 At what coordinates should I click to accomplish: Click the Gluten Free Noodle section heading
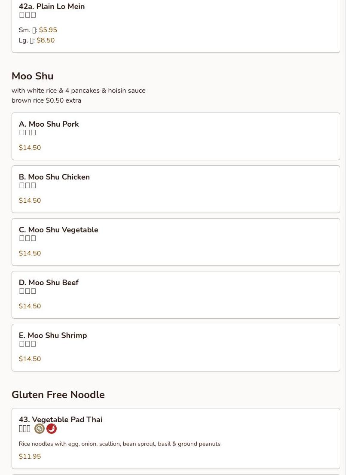coord(58,395)
